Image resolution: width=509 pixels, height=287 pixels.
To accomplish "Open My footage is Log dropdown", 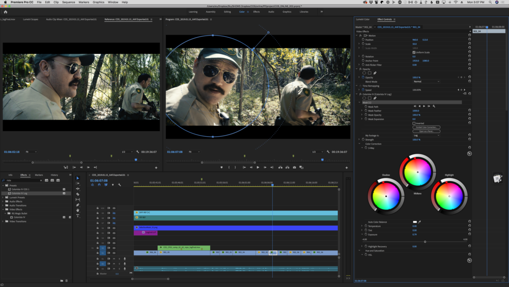I will 426,135.
